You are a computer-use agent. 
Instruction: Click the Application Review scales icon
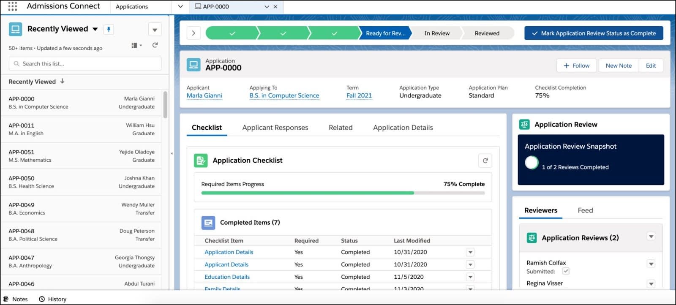(524, 124)
